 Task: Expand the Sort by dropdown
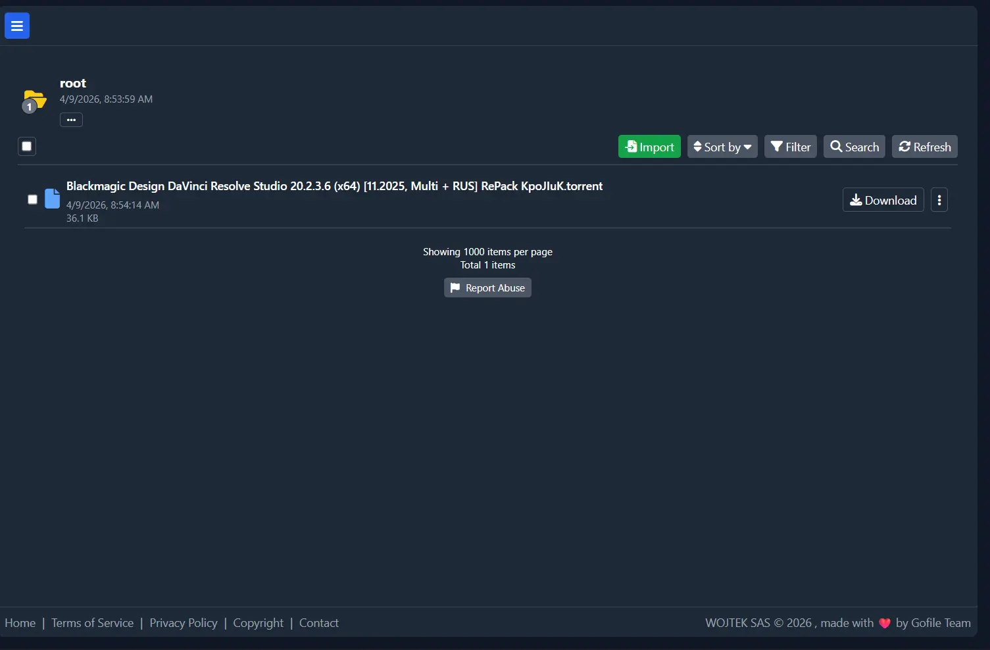click(x=722, y=147)
